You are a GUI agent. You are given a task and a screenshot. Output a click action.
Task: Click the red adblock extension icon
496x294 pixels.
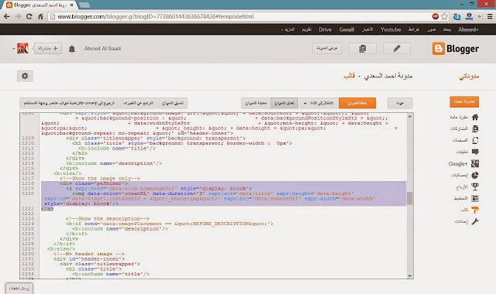pyautogui.click(x=436, y=16)
